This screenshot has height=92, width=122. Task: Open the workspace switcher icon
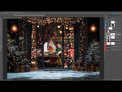pos(120,14)
